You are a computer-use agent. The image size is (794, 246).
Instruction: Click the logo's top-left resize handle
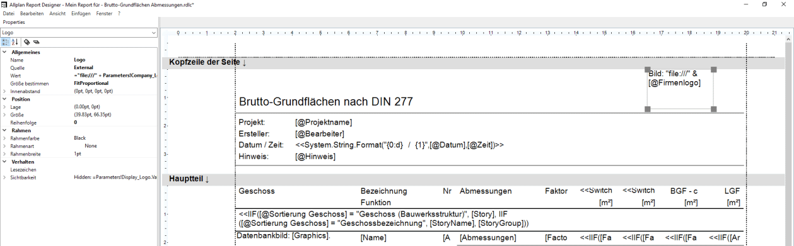pos(647,70)
